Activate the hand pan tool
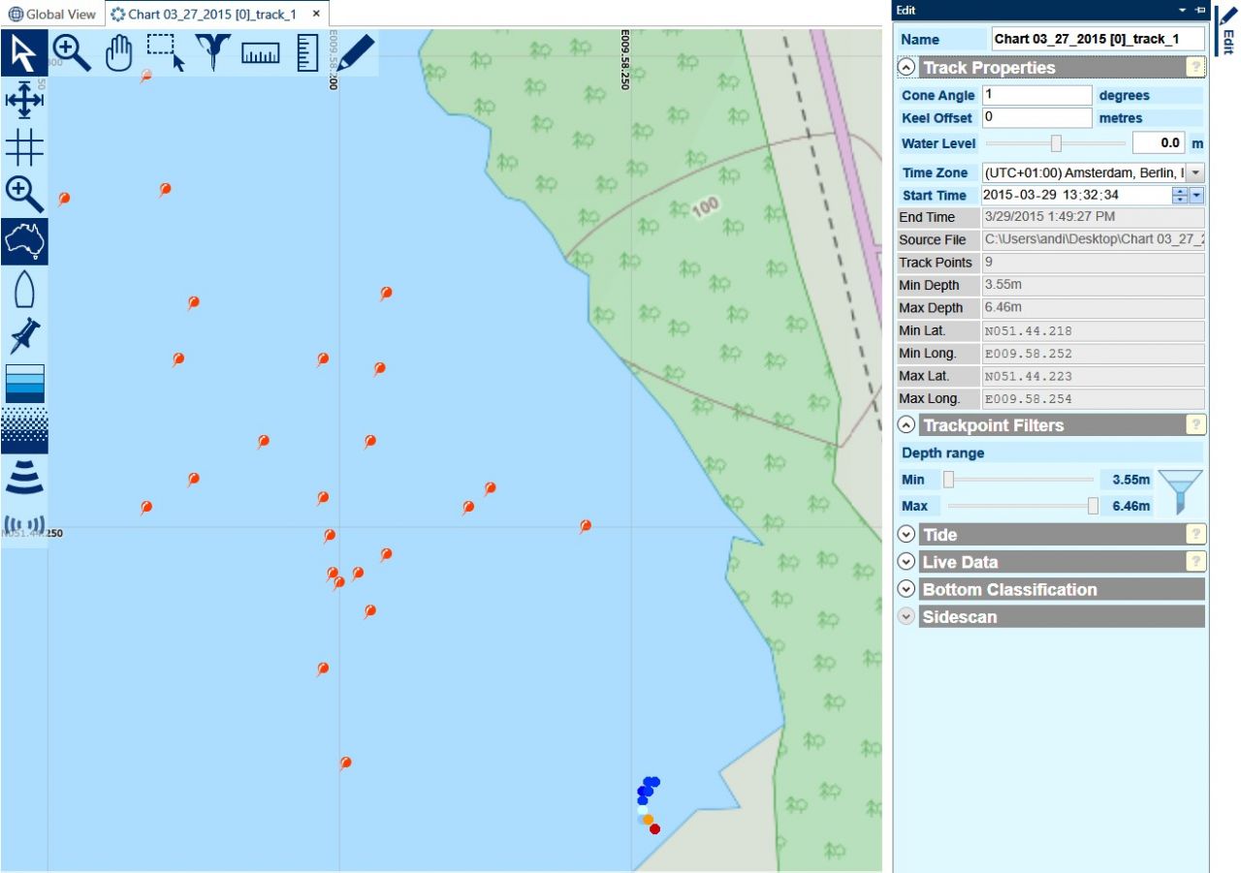This screenshot has height=873, width=1241. (118, 52)
